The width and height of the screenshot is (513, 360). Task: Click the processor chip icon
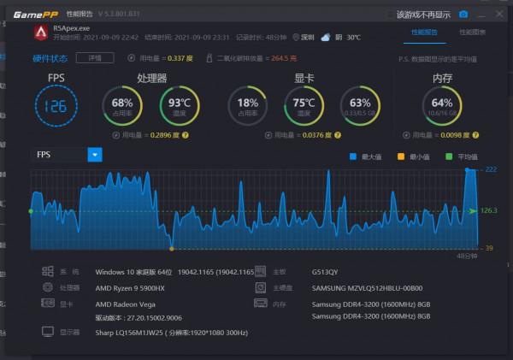(x=48, y=287)
